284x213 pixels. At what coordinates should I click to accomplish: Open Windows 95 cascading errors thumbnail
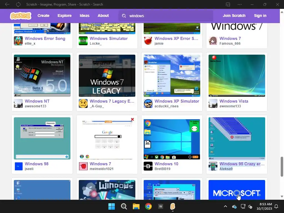(x=237, y=138)
